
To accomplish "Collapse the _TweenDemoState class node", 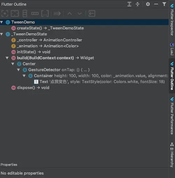I will [x=1, y=34].
